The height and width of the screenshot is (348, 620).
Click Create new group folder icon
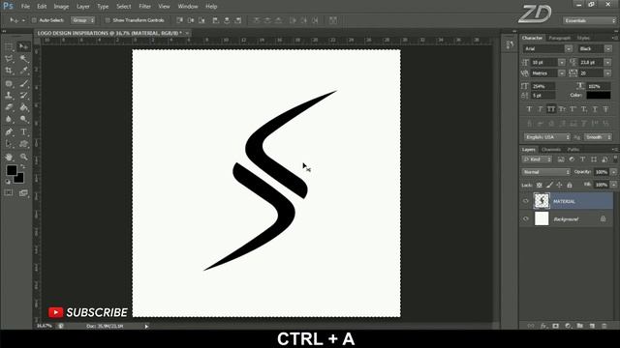tap(579, 326)
